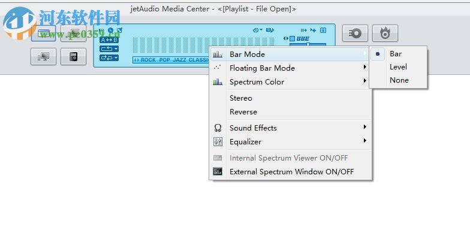Click the clock timer icon in display

pos(110,30)
